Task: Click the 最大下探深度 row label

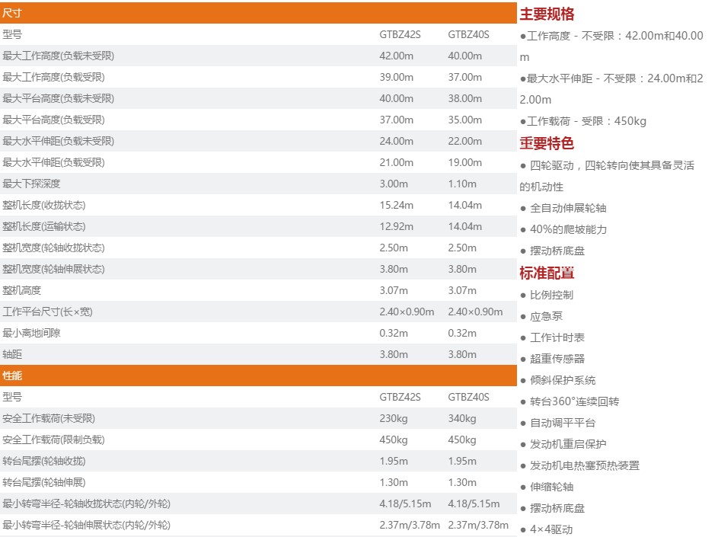Action: (x=31, y=184)
